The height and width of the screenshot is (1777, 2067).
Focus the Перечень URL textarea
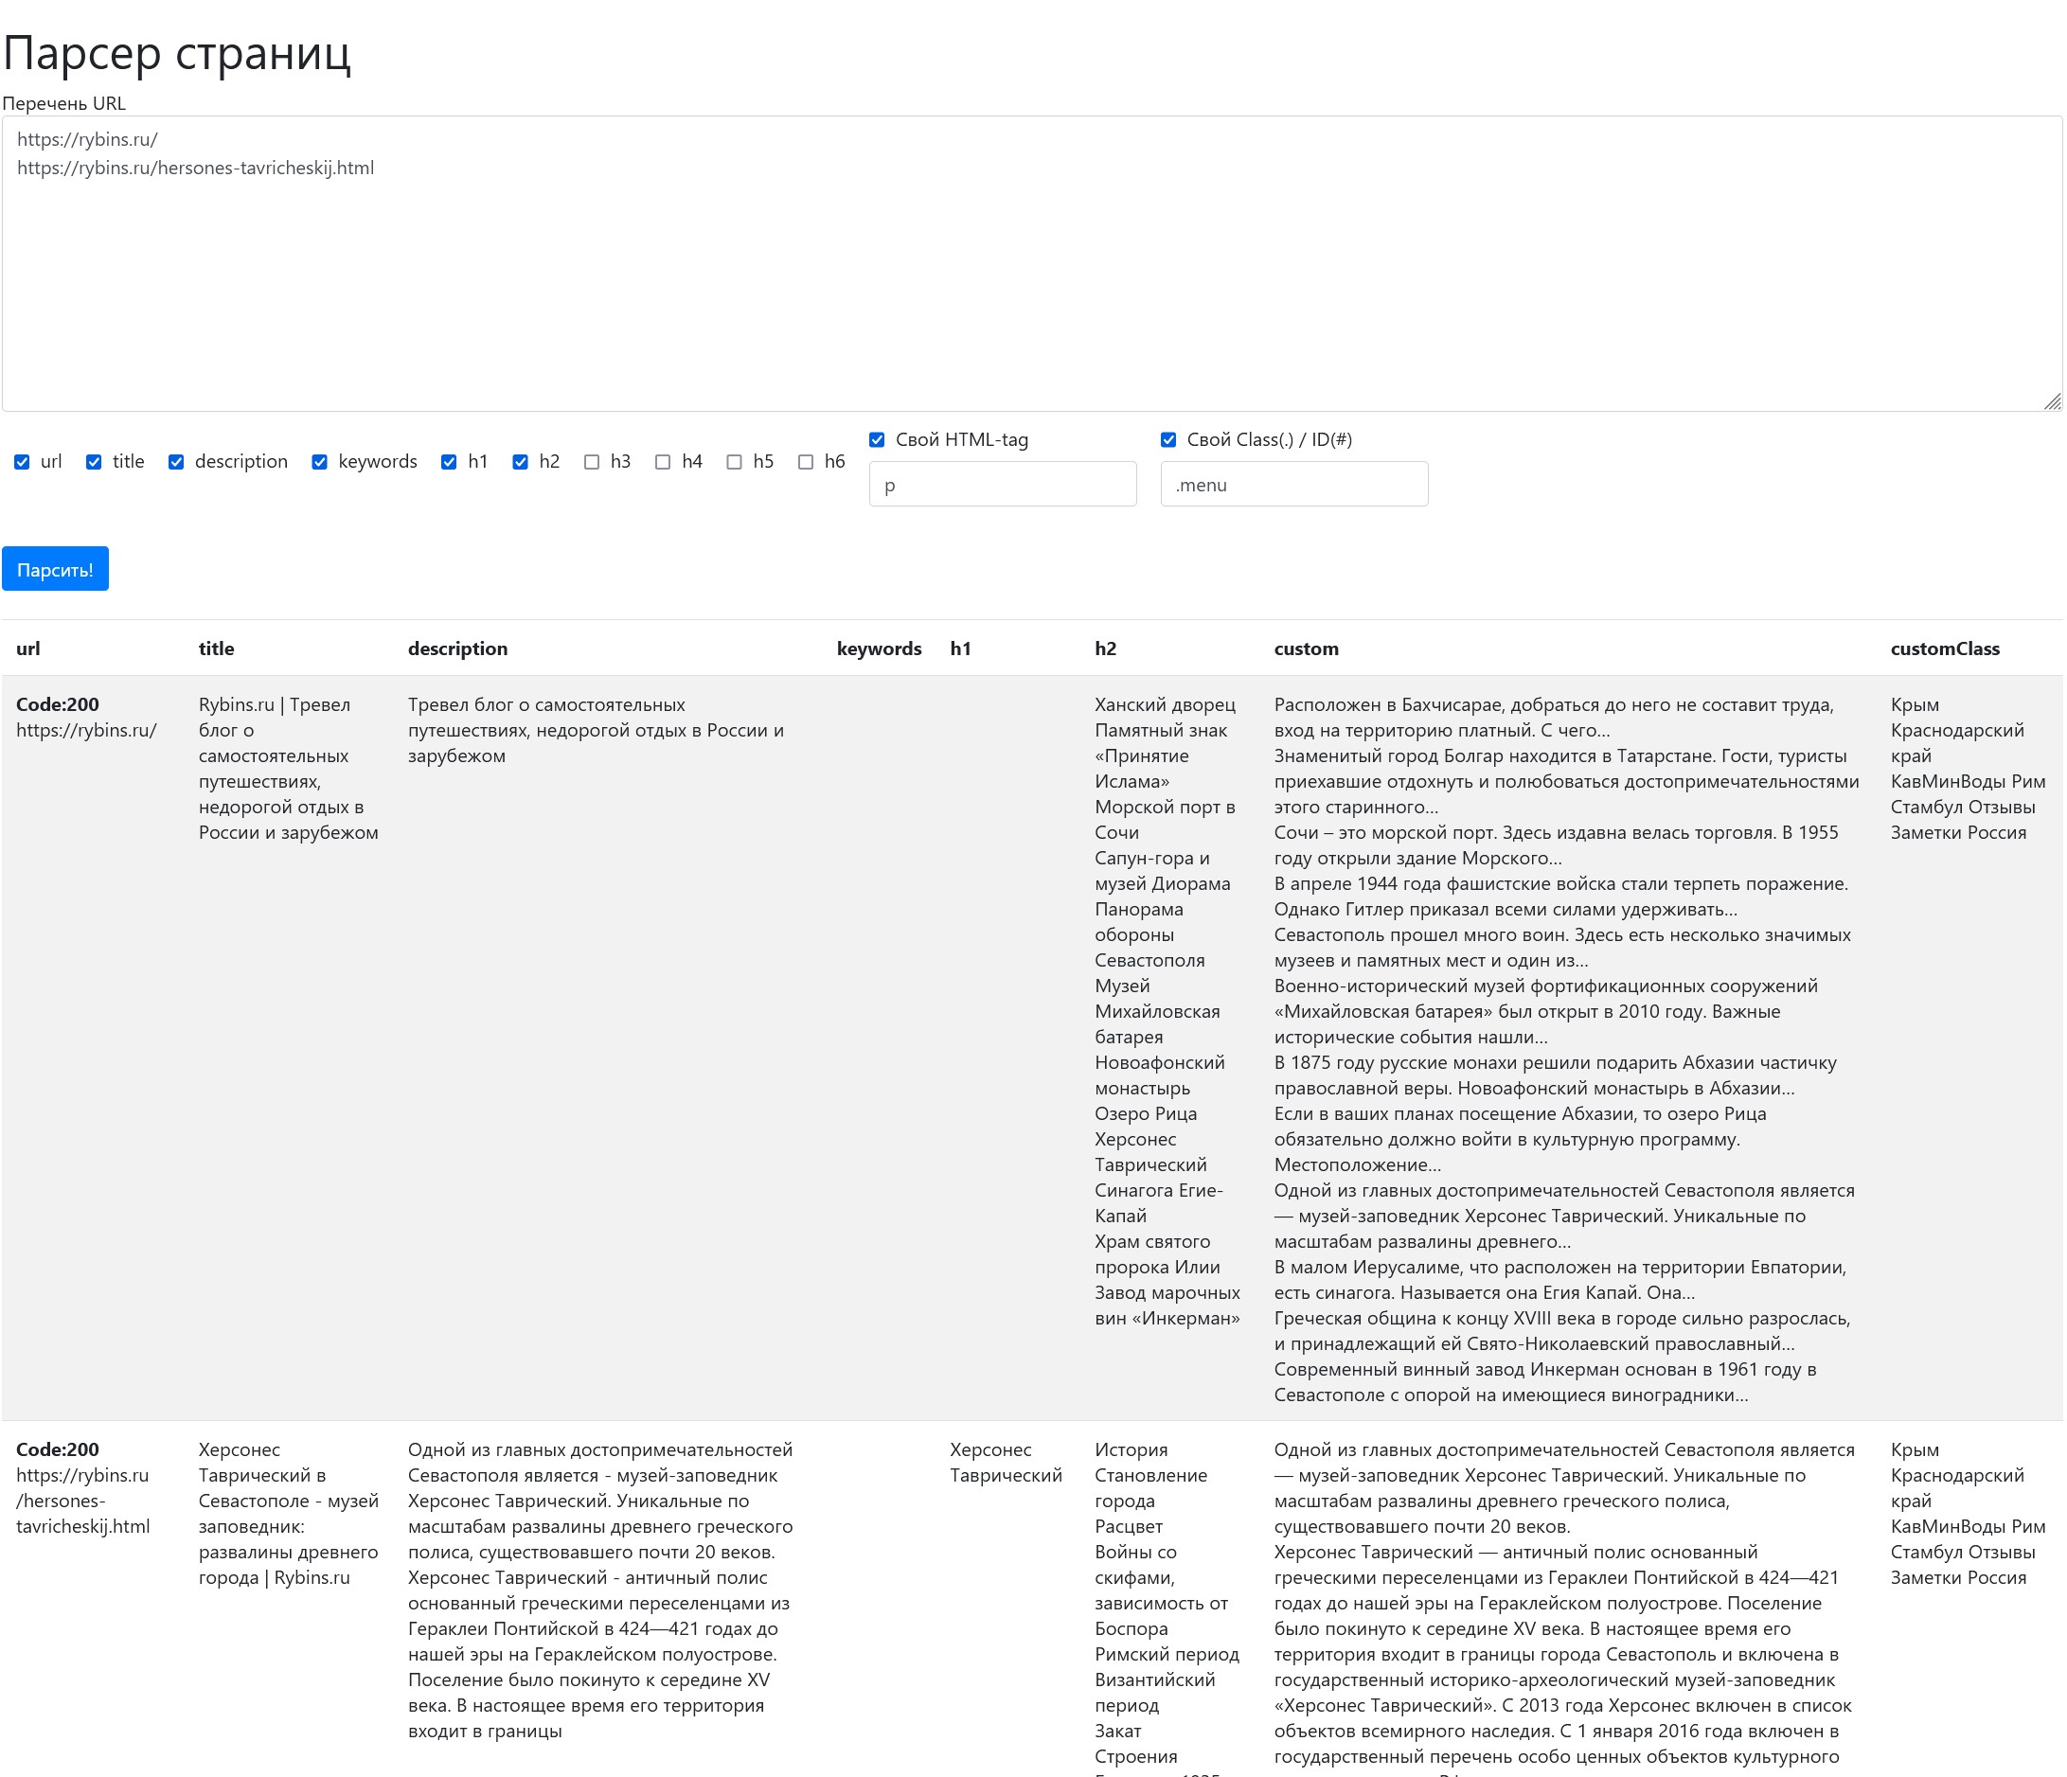pos(1031,263)
